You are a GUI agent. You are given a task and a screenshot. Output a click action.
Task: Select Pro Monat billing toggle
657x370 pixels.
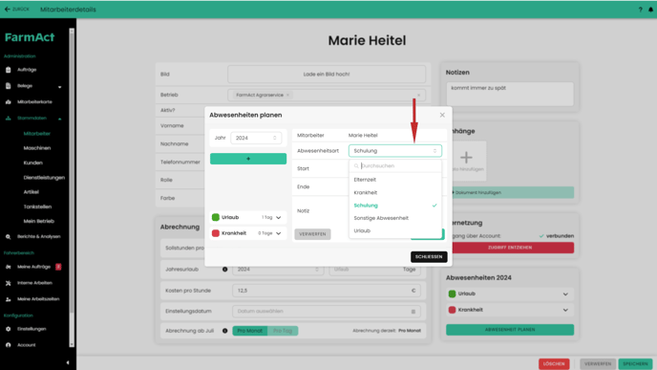click(x=250, y=331)
